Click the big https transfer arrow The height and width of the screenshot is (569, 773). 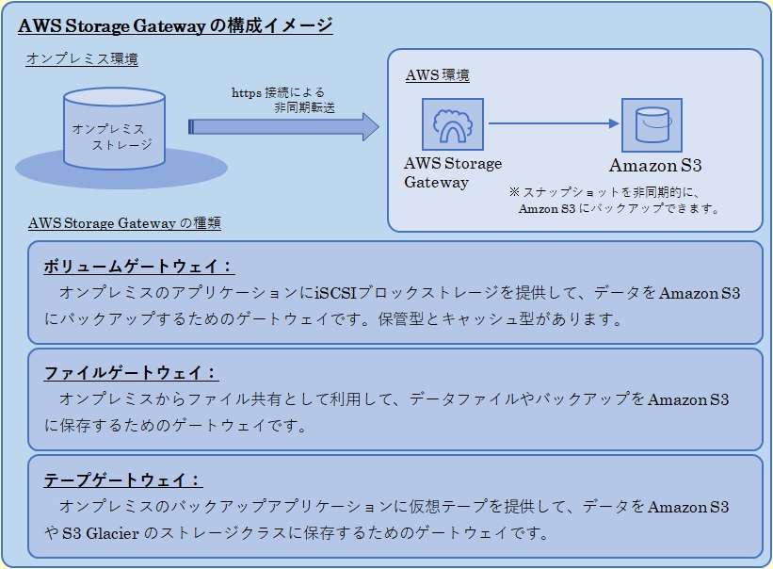(x=283, y=127)
